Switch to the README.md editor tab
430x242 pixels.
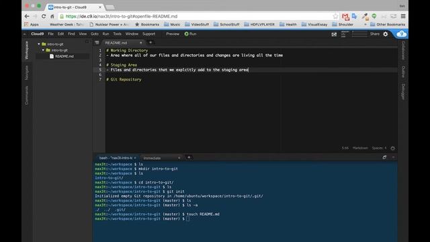[x=116, y=43]
